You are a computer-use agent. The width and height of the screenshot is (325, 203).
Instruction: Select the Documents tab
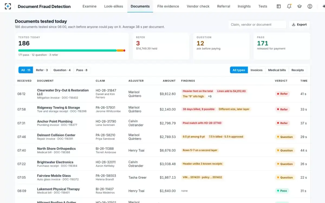coord(140,6)
